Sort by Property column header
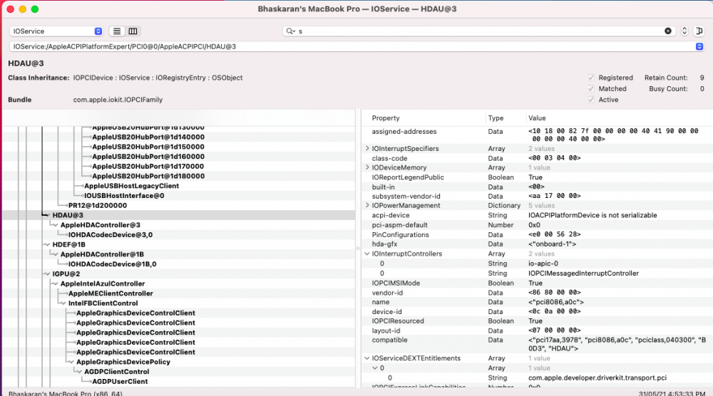 coord(386,118)
